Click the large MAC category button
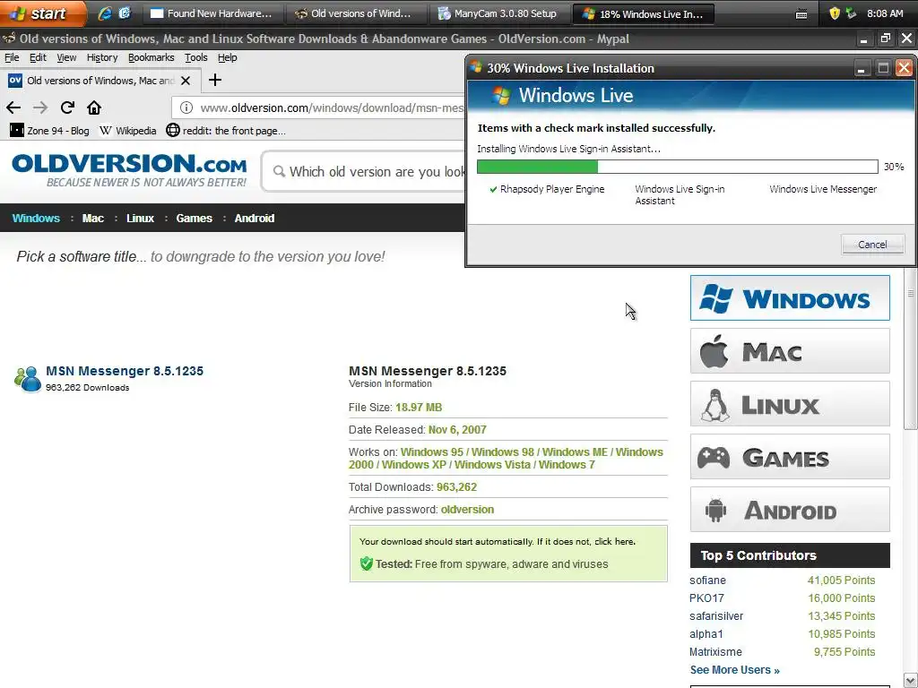Image resolution: width=918 pixels, height=688 pixels. pos(790,351)
